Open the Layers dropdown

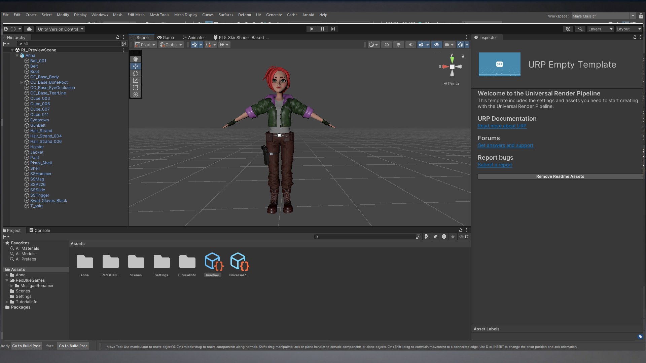[x=600, y=29]
